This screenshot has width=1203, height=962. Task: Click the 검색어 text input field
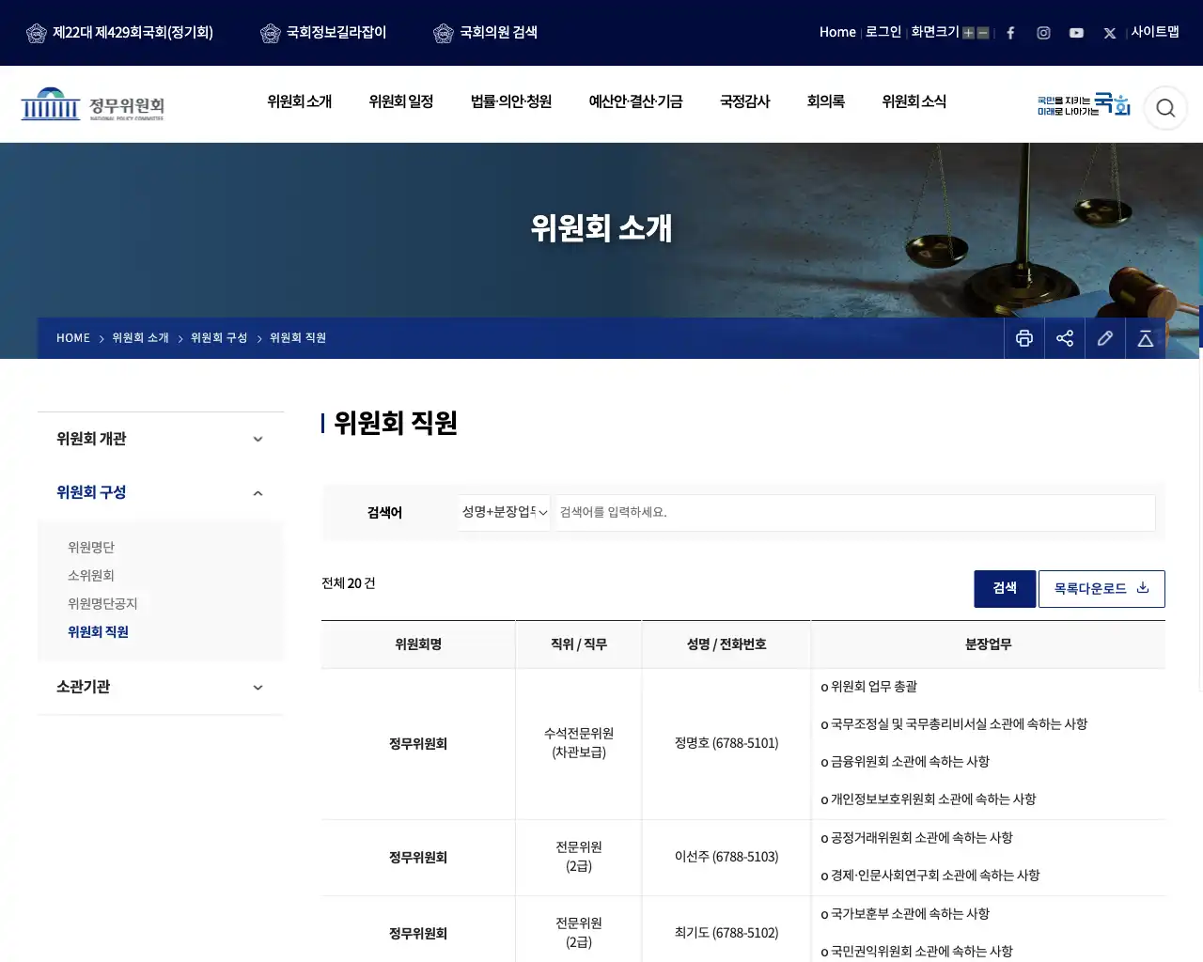point(855,512)
